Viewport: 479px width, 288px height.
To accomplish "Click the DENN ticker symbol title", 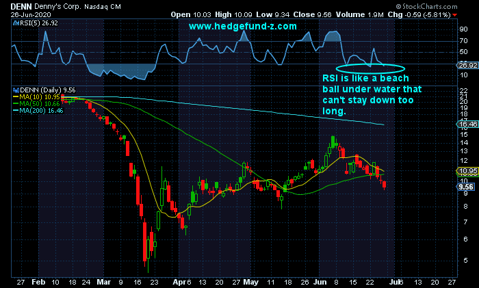I will pyautogui.click(x=21, y=6).
